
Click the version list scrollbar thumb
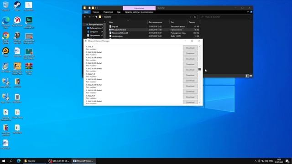(199, 69)
